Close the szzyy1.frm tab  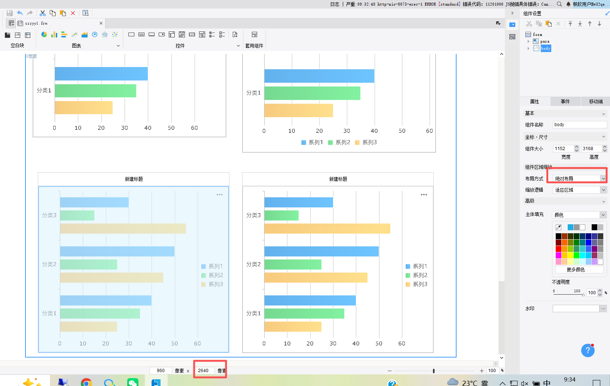101,23
